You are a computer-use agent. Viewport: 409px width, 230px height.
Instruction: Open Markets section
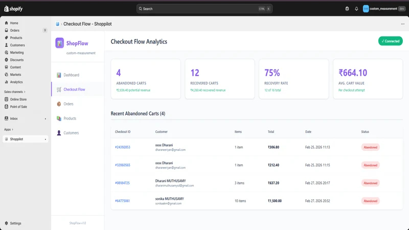pyautogui.click(x=15, y=75)
